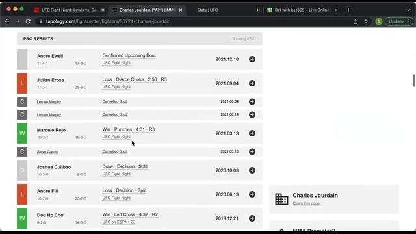
Task: Open the Chrome profile avatar
Action: 379,21
